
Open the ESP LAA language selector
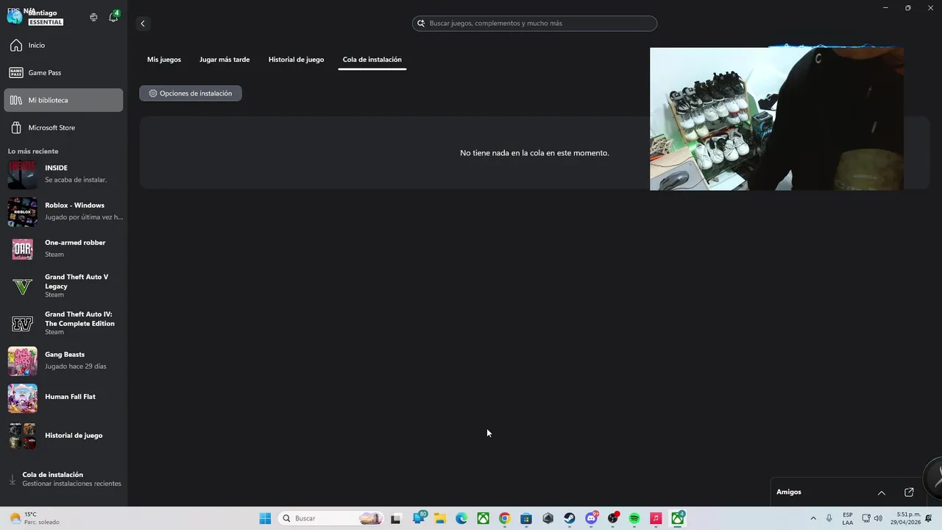(848, 518)
